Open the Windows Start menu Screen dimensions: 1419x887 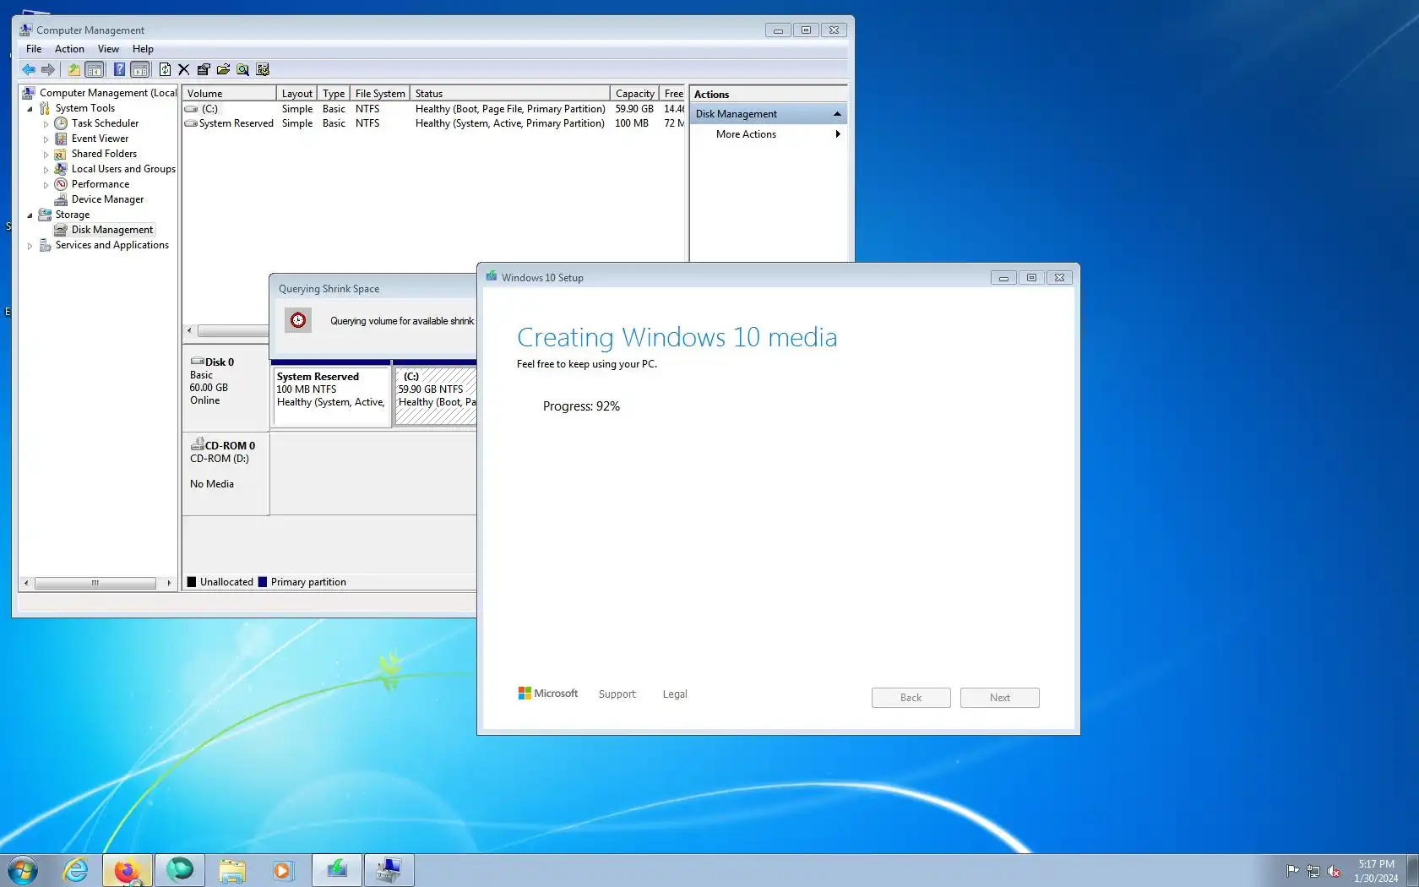coord(23,870)
